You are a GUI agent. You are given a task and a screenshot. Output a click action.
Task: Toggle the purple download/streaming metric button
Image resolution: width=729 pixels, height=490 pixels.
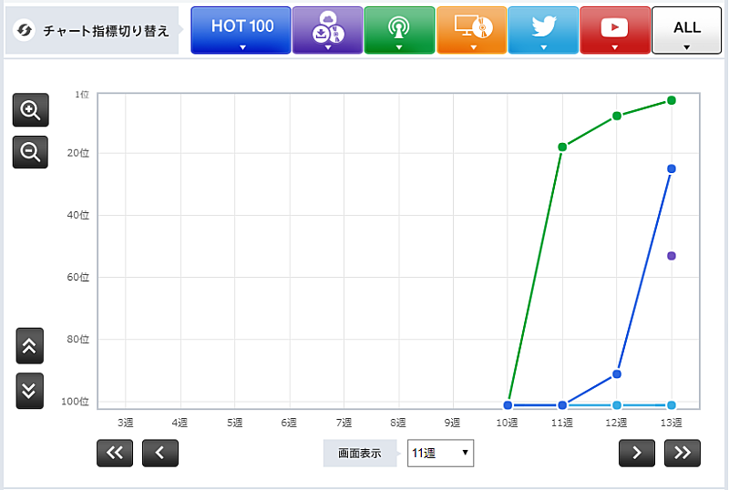[326, 31]
